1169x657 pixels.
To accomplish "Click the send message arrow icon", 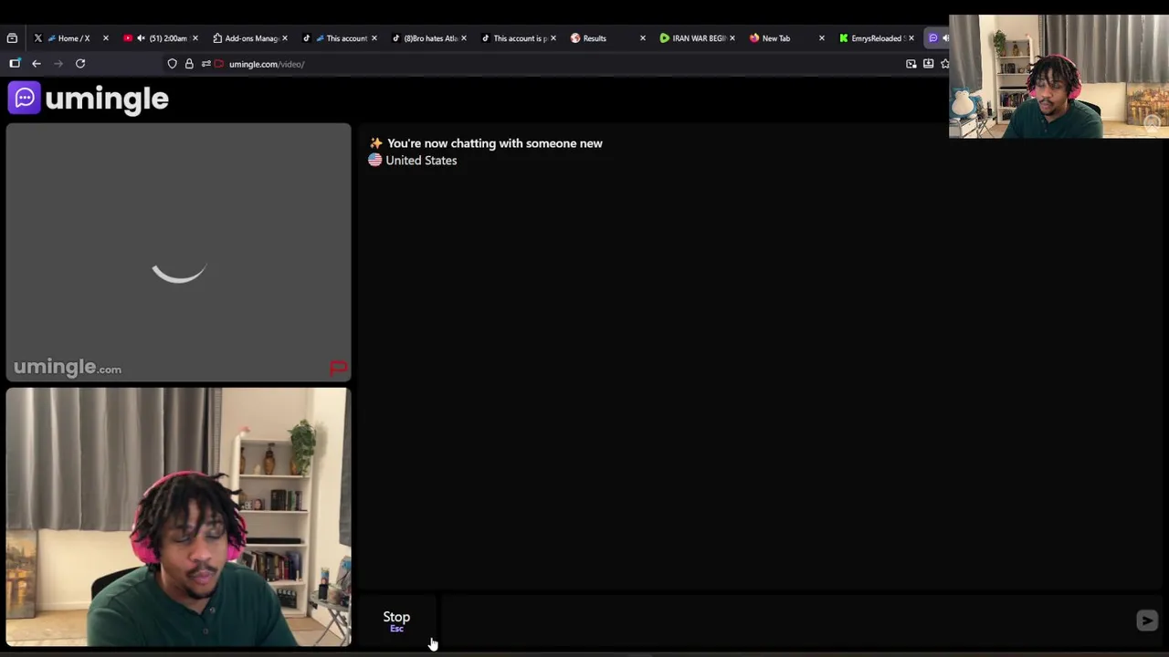I will (x=1147, y=620).
